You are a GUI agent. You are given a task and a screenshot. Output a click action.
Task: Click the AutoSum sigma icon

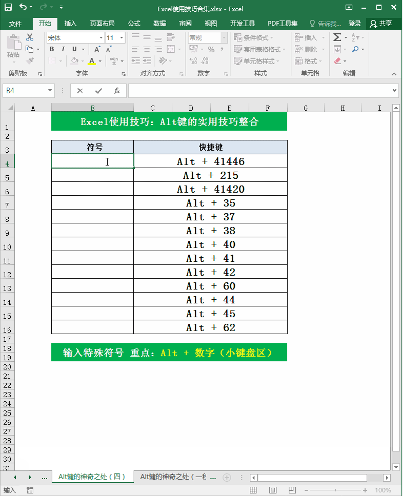coord(337,37)
